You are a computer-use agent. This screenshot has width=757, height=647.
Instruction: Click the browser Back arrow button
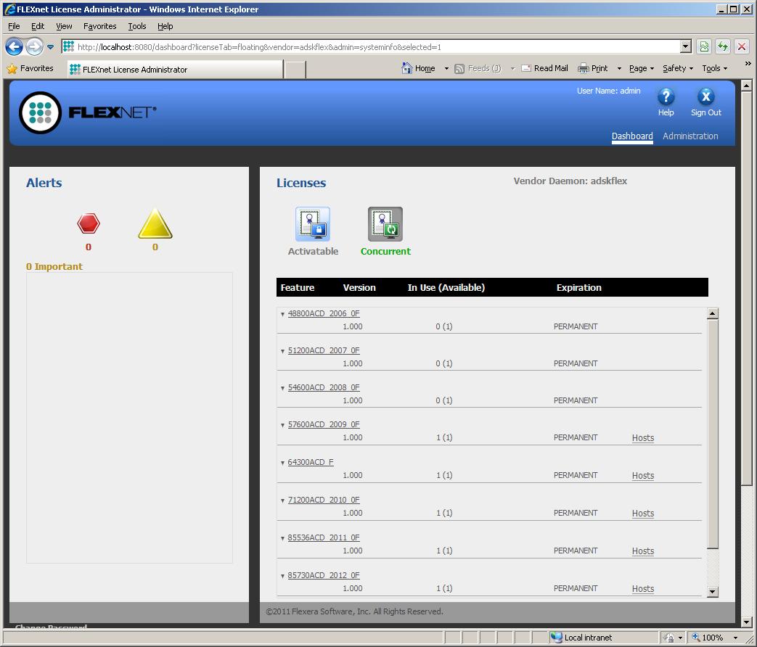[x=14, y=47]
